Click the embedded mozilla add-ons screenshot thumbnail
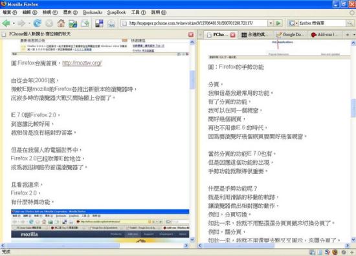The height and width of the screenshot is (256, 356). tap(100, 226)
